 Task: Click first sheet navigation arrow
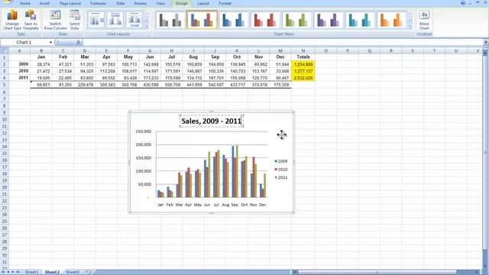[x=3, y=272]
